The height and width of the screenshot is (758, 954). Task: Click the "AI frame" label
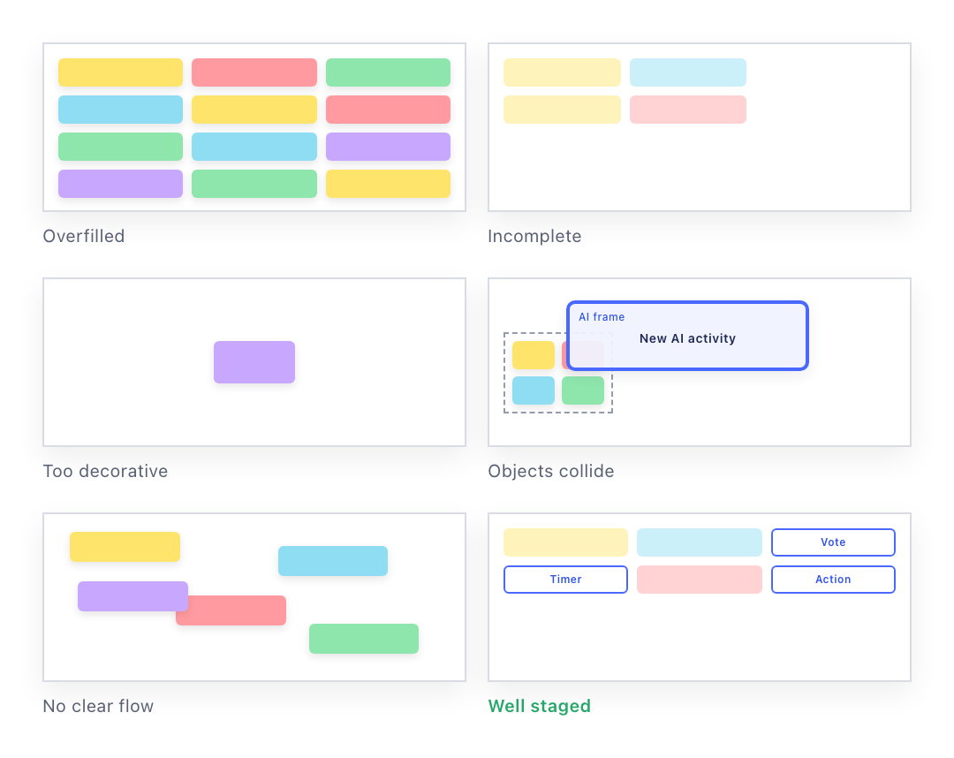(602, 317)
